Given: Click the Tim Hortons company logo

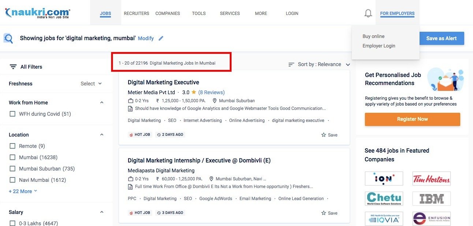Looking at the screenshot, I should pos(431,179).
